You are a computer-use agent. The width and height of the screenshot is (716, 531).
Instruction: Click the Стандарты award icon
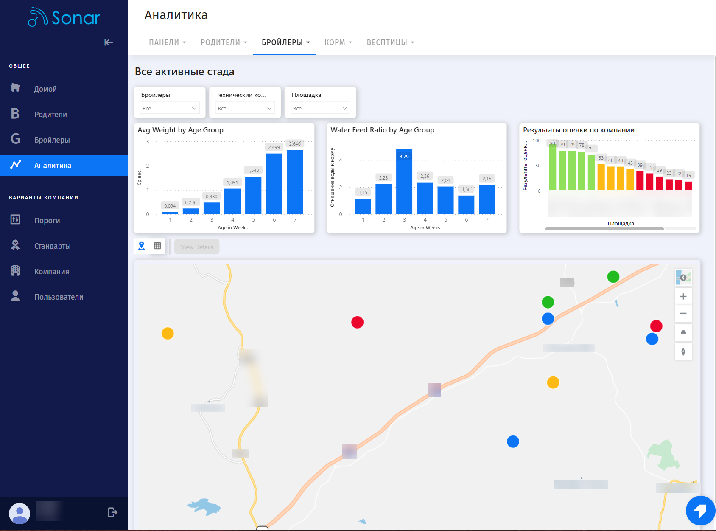click(15, 245)
